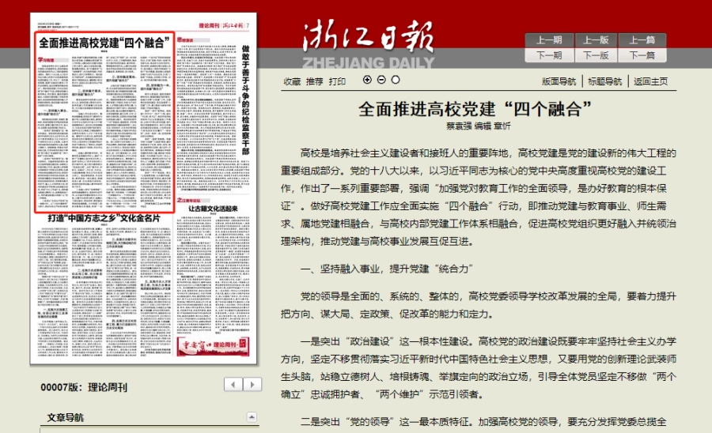This screenshot has width=712, height=433.
Task: Return to homepage via 返回主页
Action: (x=650, y=81)
